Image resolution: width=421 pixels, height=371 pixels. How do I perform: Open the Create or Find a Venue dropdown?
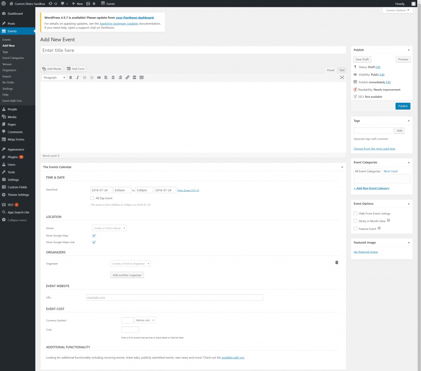click(109, 228)
